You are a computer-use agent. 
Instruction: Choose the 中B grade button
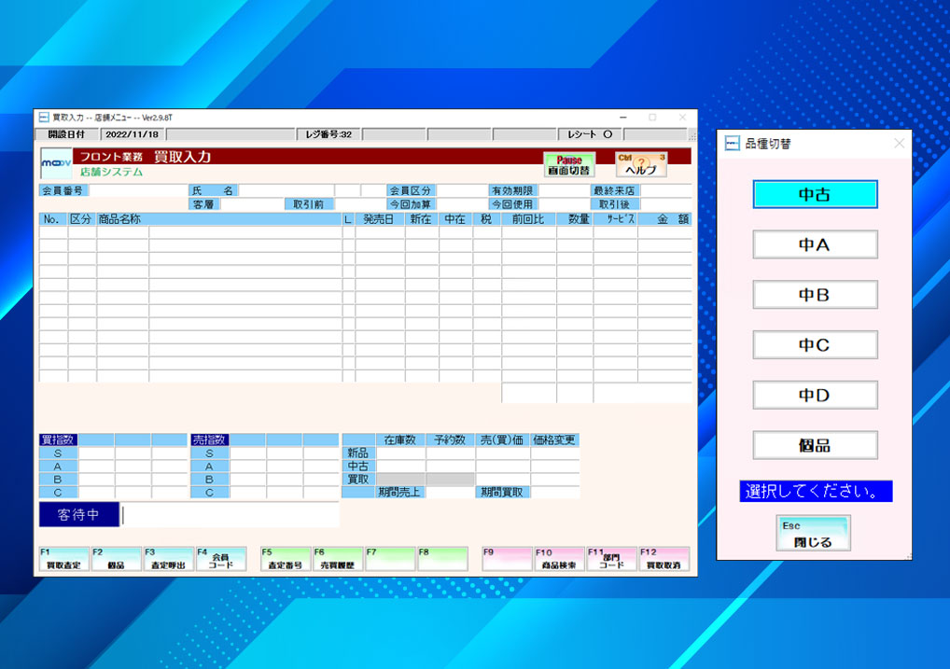815,295
